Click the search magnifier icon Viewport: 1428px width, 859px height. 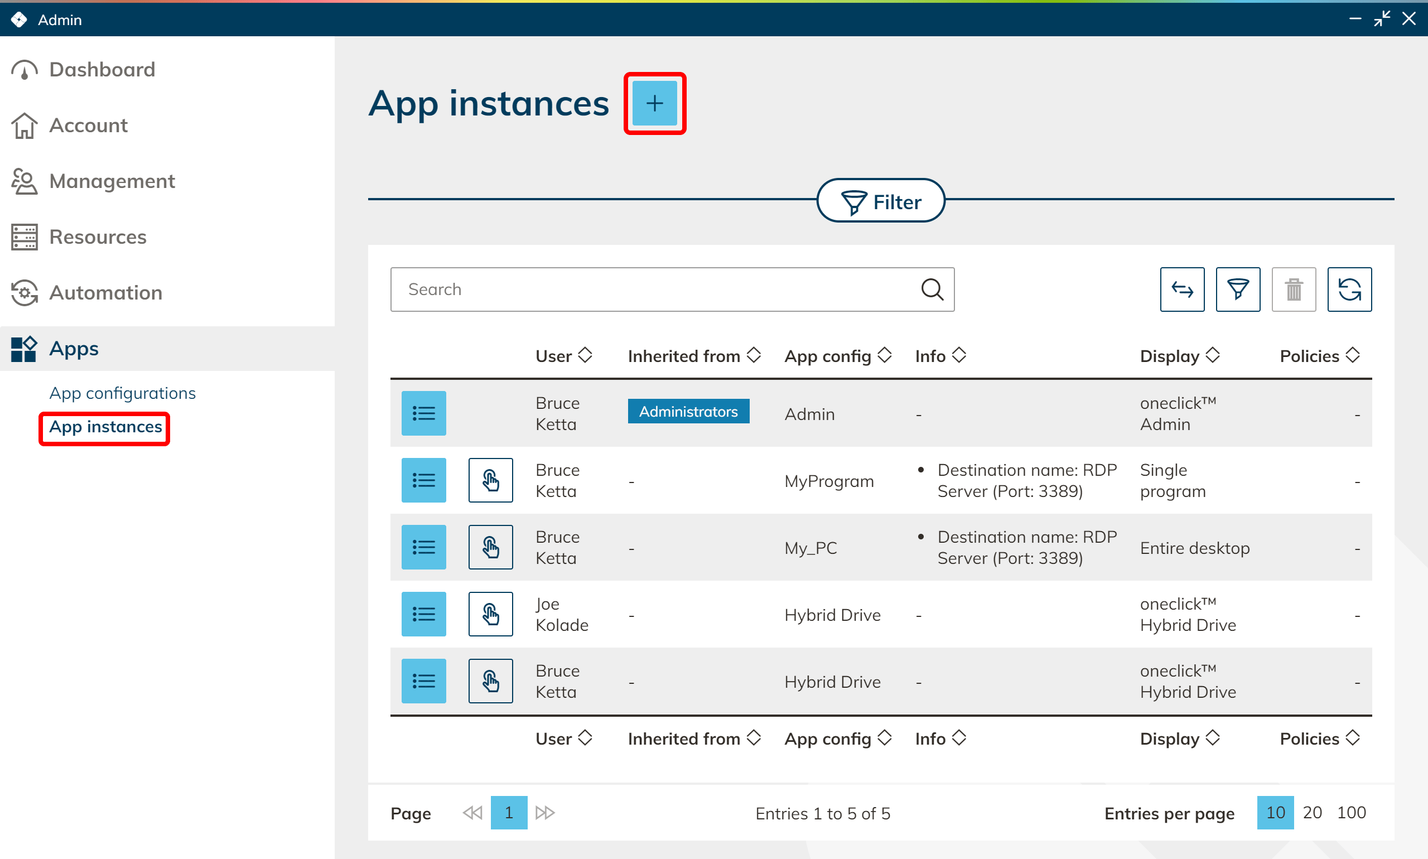tap(932, 289)
